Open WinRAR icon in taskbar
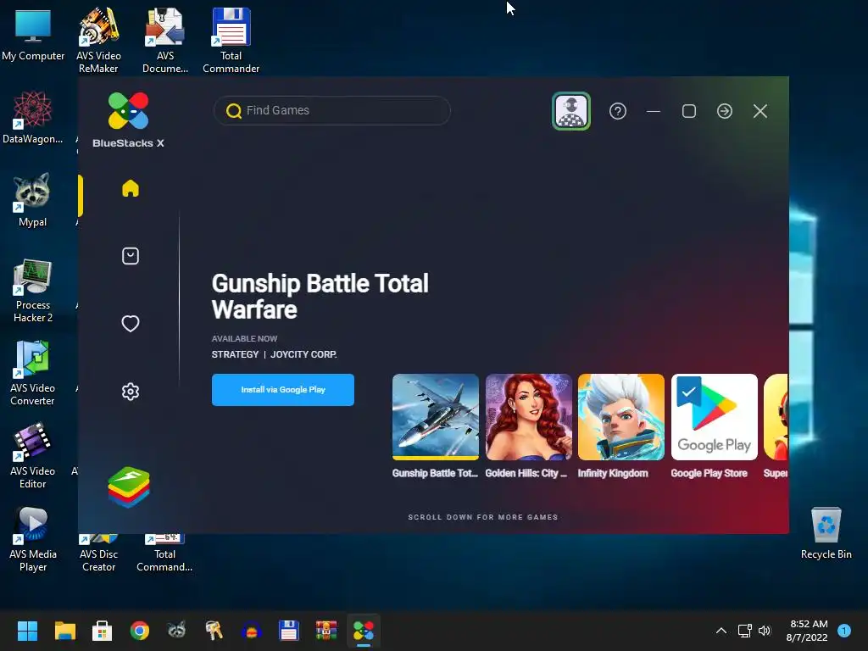Screen dimensions: 868x651 pos(326,631)
